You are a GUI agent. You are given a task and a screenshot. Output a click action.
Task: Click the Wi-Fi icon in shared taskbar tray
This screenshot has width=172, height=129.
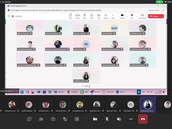(148, 92)
